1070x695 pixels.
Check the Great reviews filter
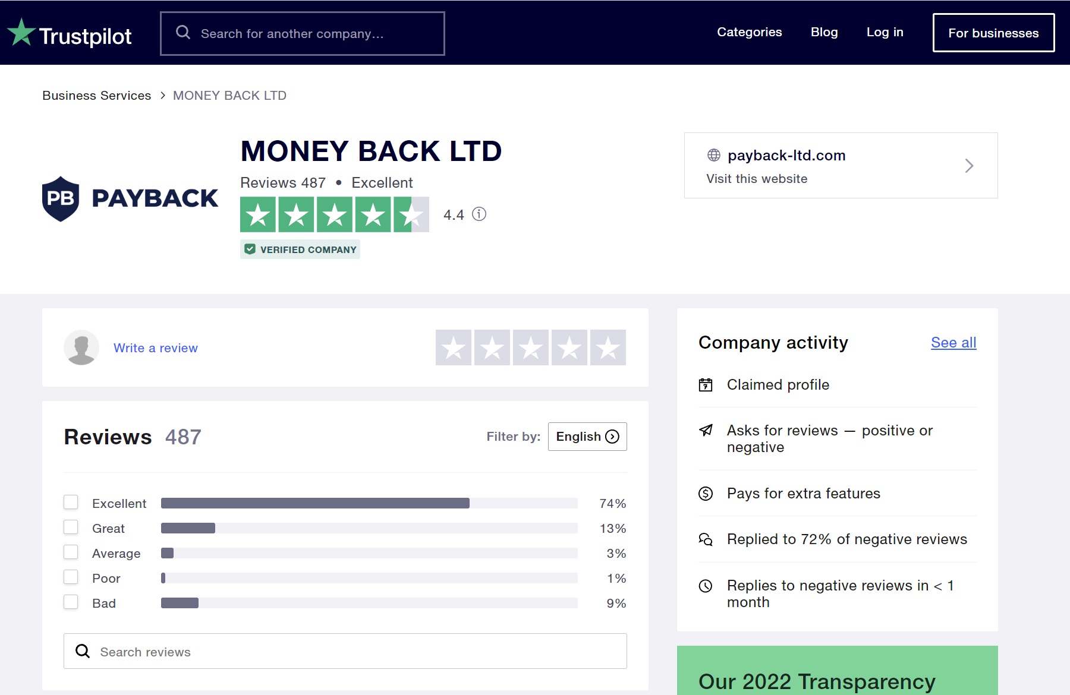[71, 527]
